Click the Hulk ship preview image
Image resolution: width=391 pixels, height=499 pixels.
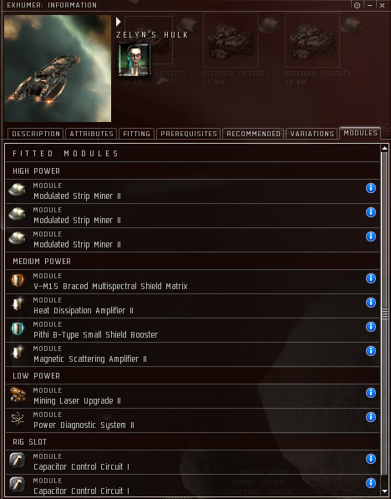point(58,69)
